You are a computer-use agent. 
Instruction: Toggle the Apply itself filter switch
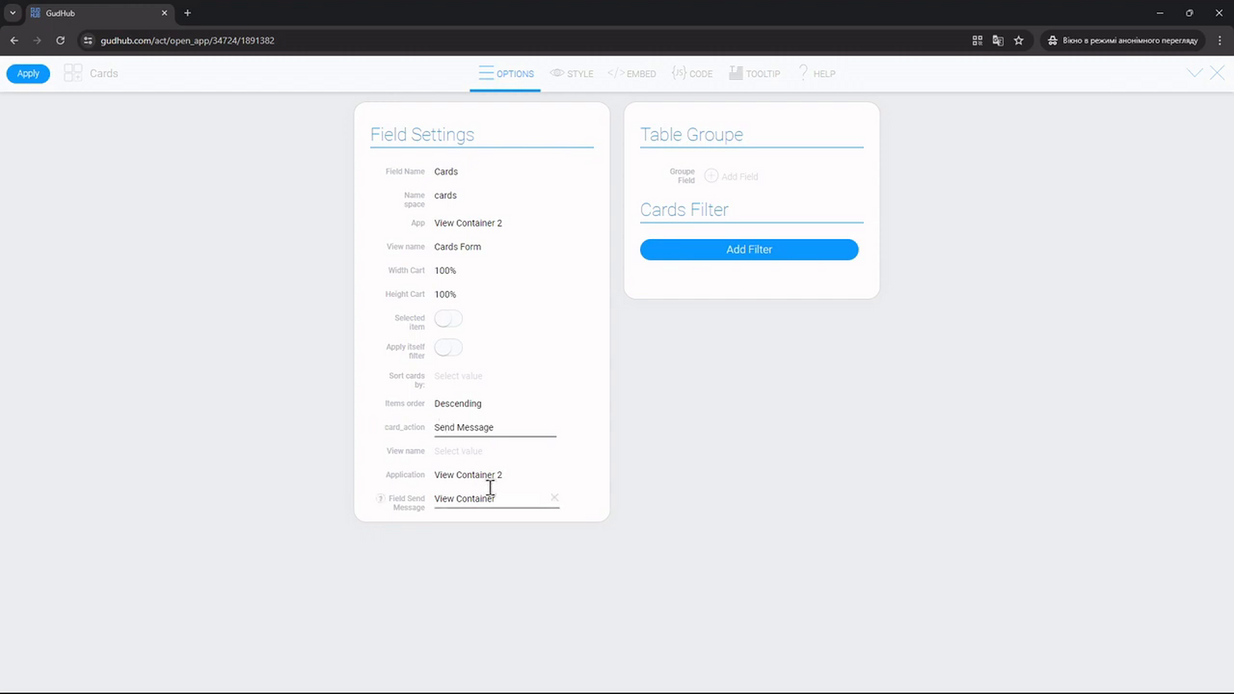click(448, 348)
